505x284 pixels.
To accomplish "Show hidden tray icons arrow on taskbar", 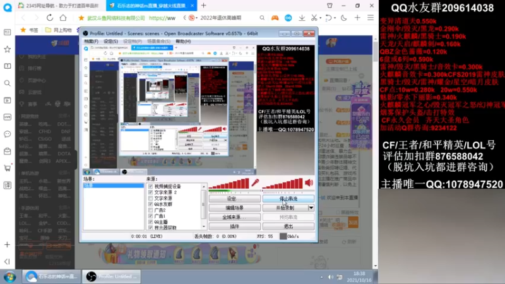I will (321, 277).
